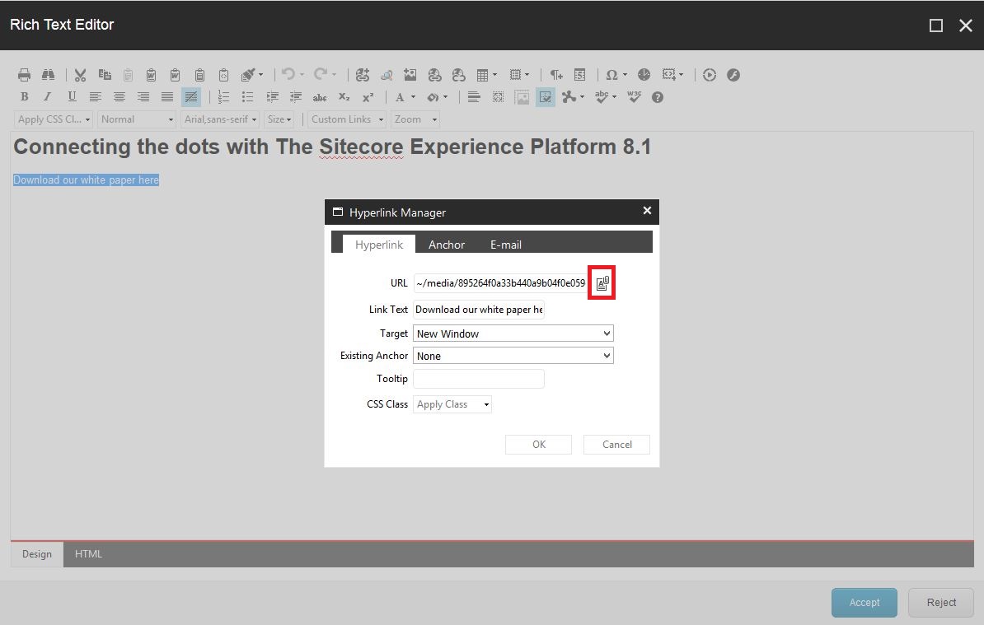This screenshot has width=984, height=625.
Task: Click the Undo arrow icon
Action: coord(288,75)
